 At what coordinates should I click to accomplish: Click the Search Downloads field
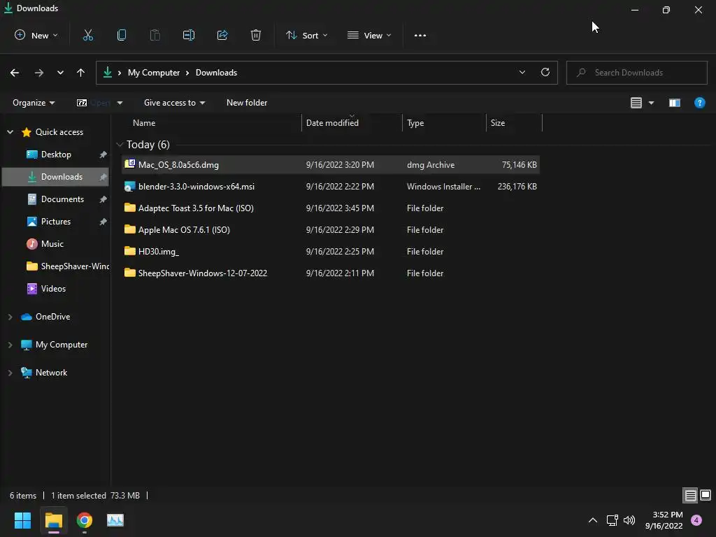pos(636,73)
